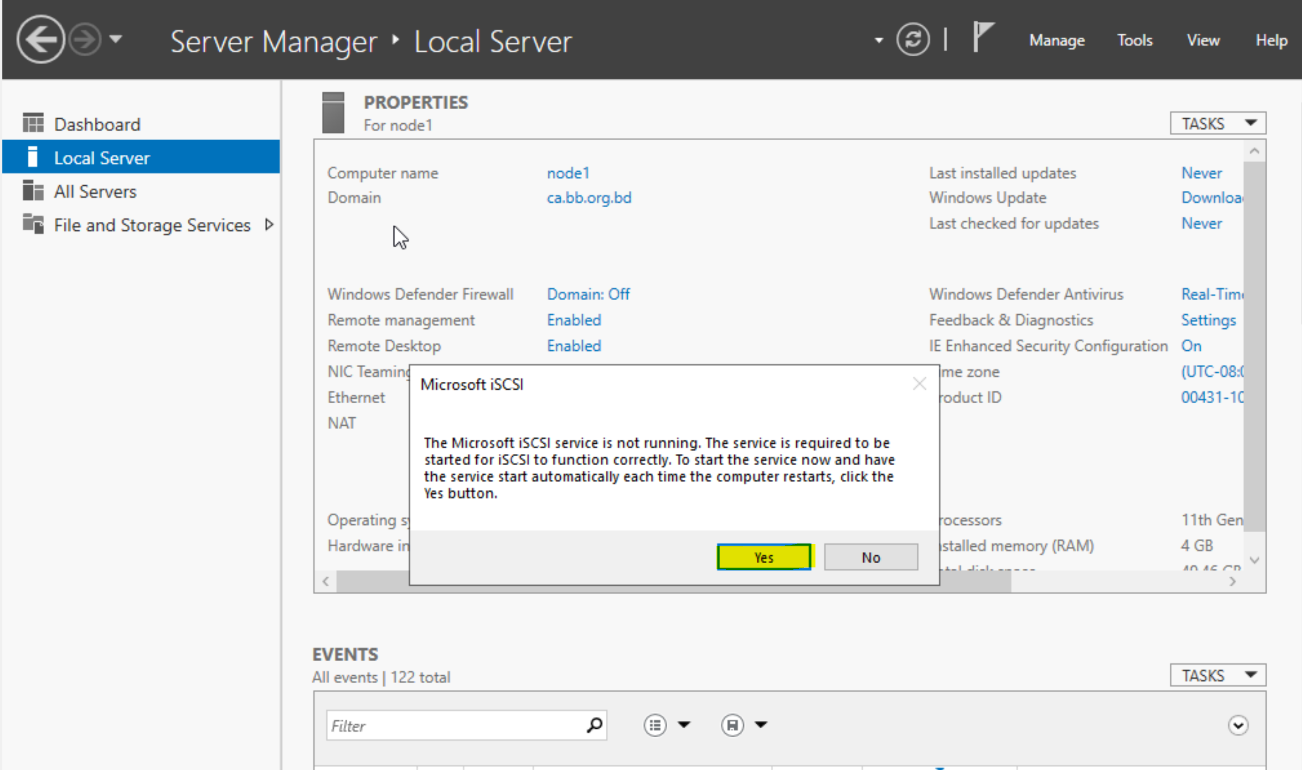Click Enabled next to Remote management
Image resolution: width=1302 pixels, height=770 pixels.
click(574, 320)
